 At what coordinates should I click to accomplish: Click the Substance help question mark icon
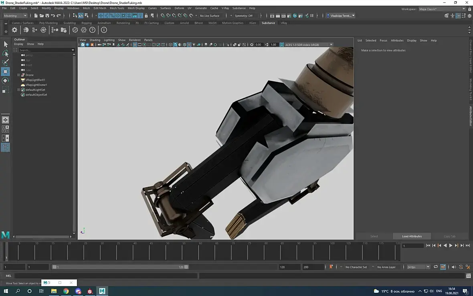click(93, 30)
